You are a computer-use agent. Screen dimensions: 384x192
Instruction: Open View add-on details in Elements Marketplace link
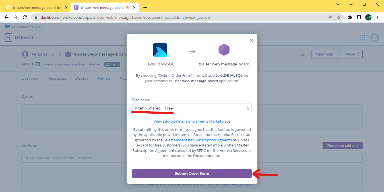tap(192, 121)
